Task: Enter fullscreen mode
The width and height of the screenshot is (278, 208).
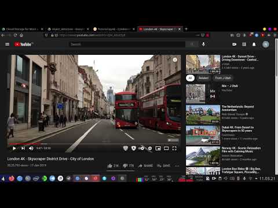Action: click(x=174, y=148)
